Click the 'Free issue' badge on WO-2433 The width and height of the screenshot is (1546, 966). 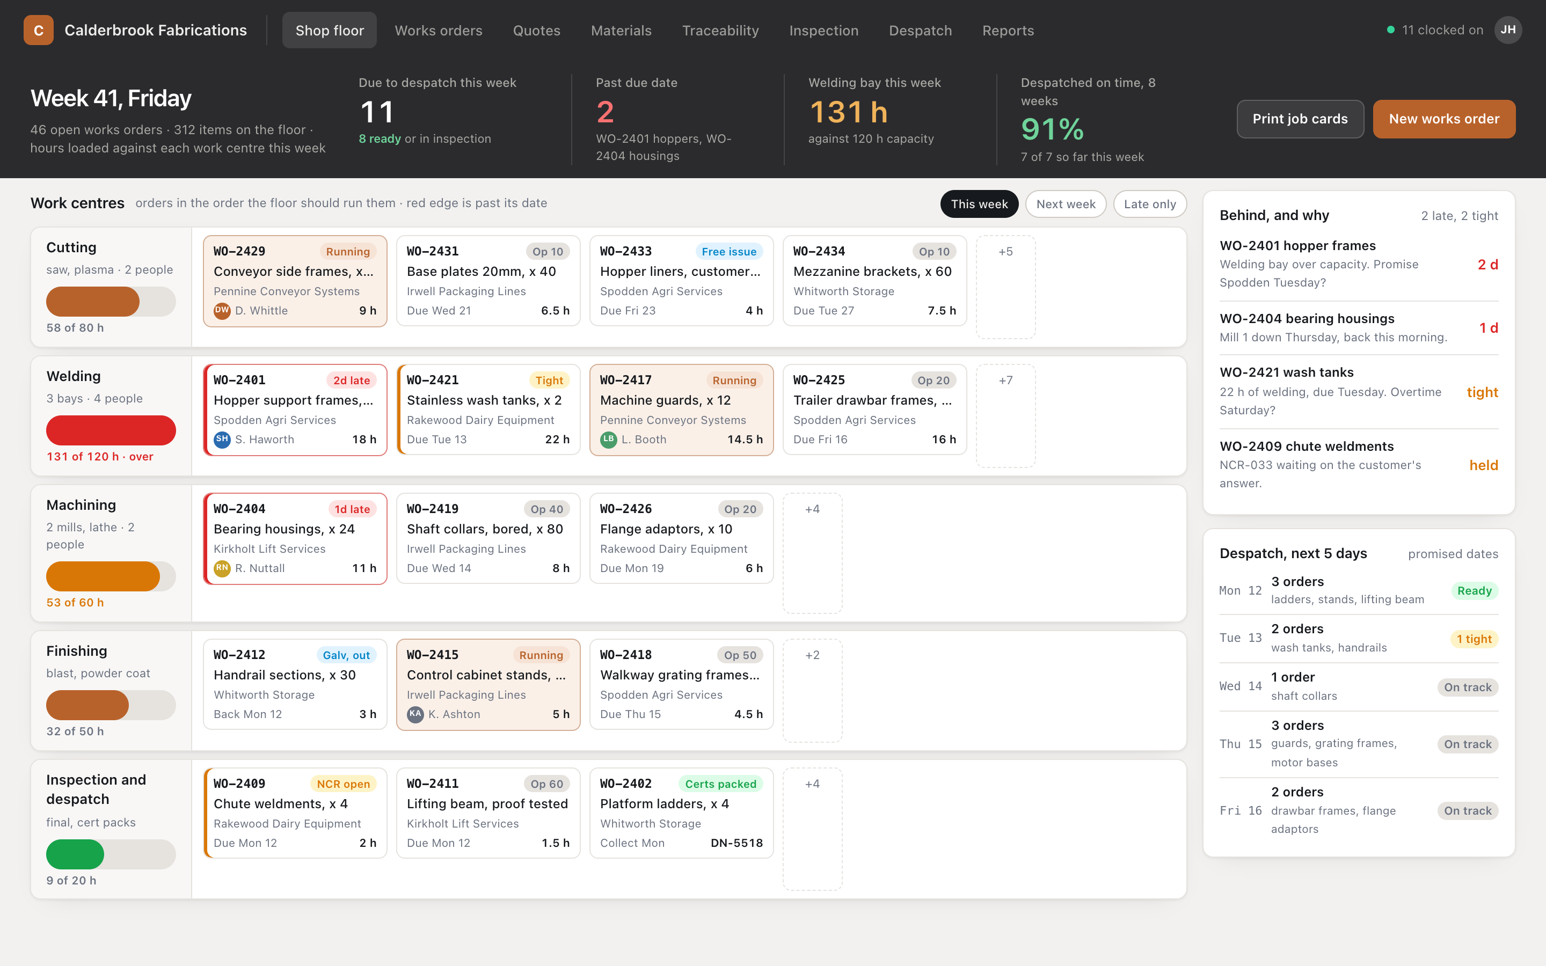(x=729, y=252)
